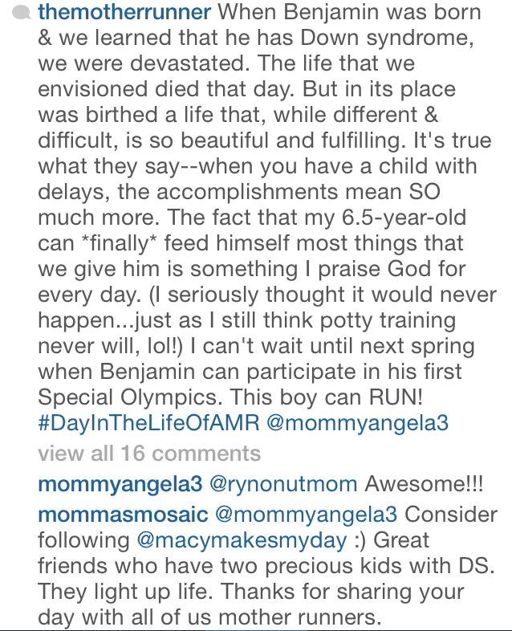This screenshot has width=512, height=631.
Task: Open themotherrunner's profile from the caption
Action: coord(125,14)
